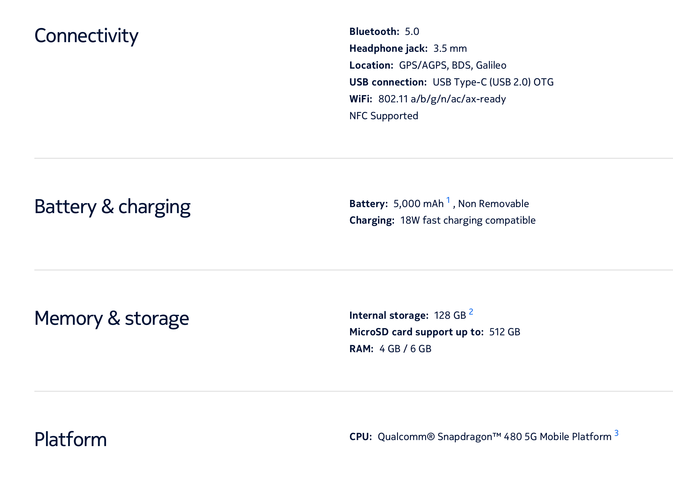Click the NFC Supported text

click(x=383, y=116)
